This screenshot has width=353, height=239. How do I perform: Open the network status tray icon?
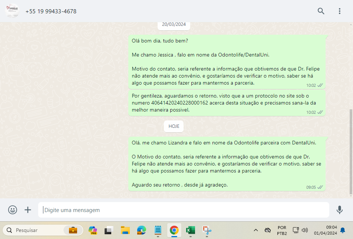pyautogui.click(x=296, y=230)
